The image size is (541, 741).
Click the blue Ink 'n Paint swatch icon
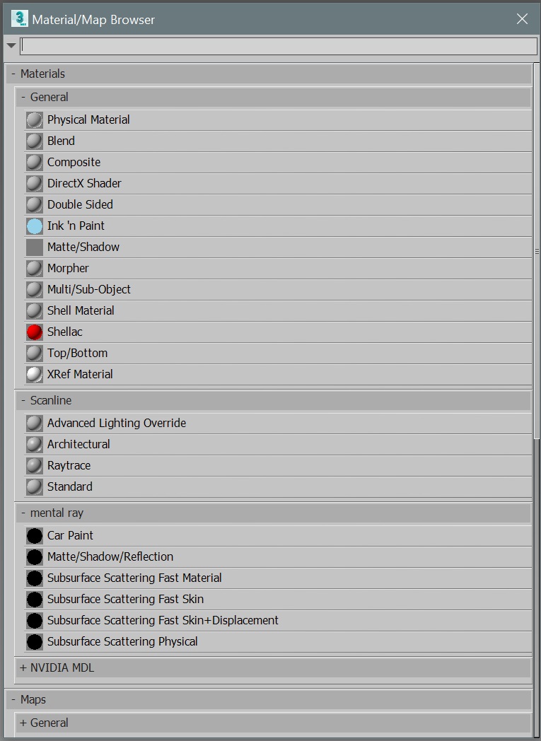pos(35,226)
